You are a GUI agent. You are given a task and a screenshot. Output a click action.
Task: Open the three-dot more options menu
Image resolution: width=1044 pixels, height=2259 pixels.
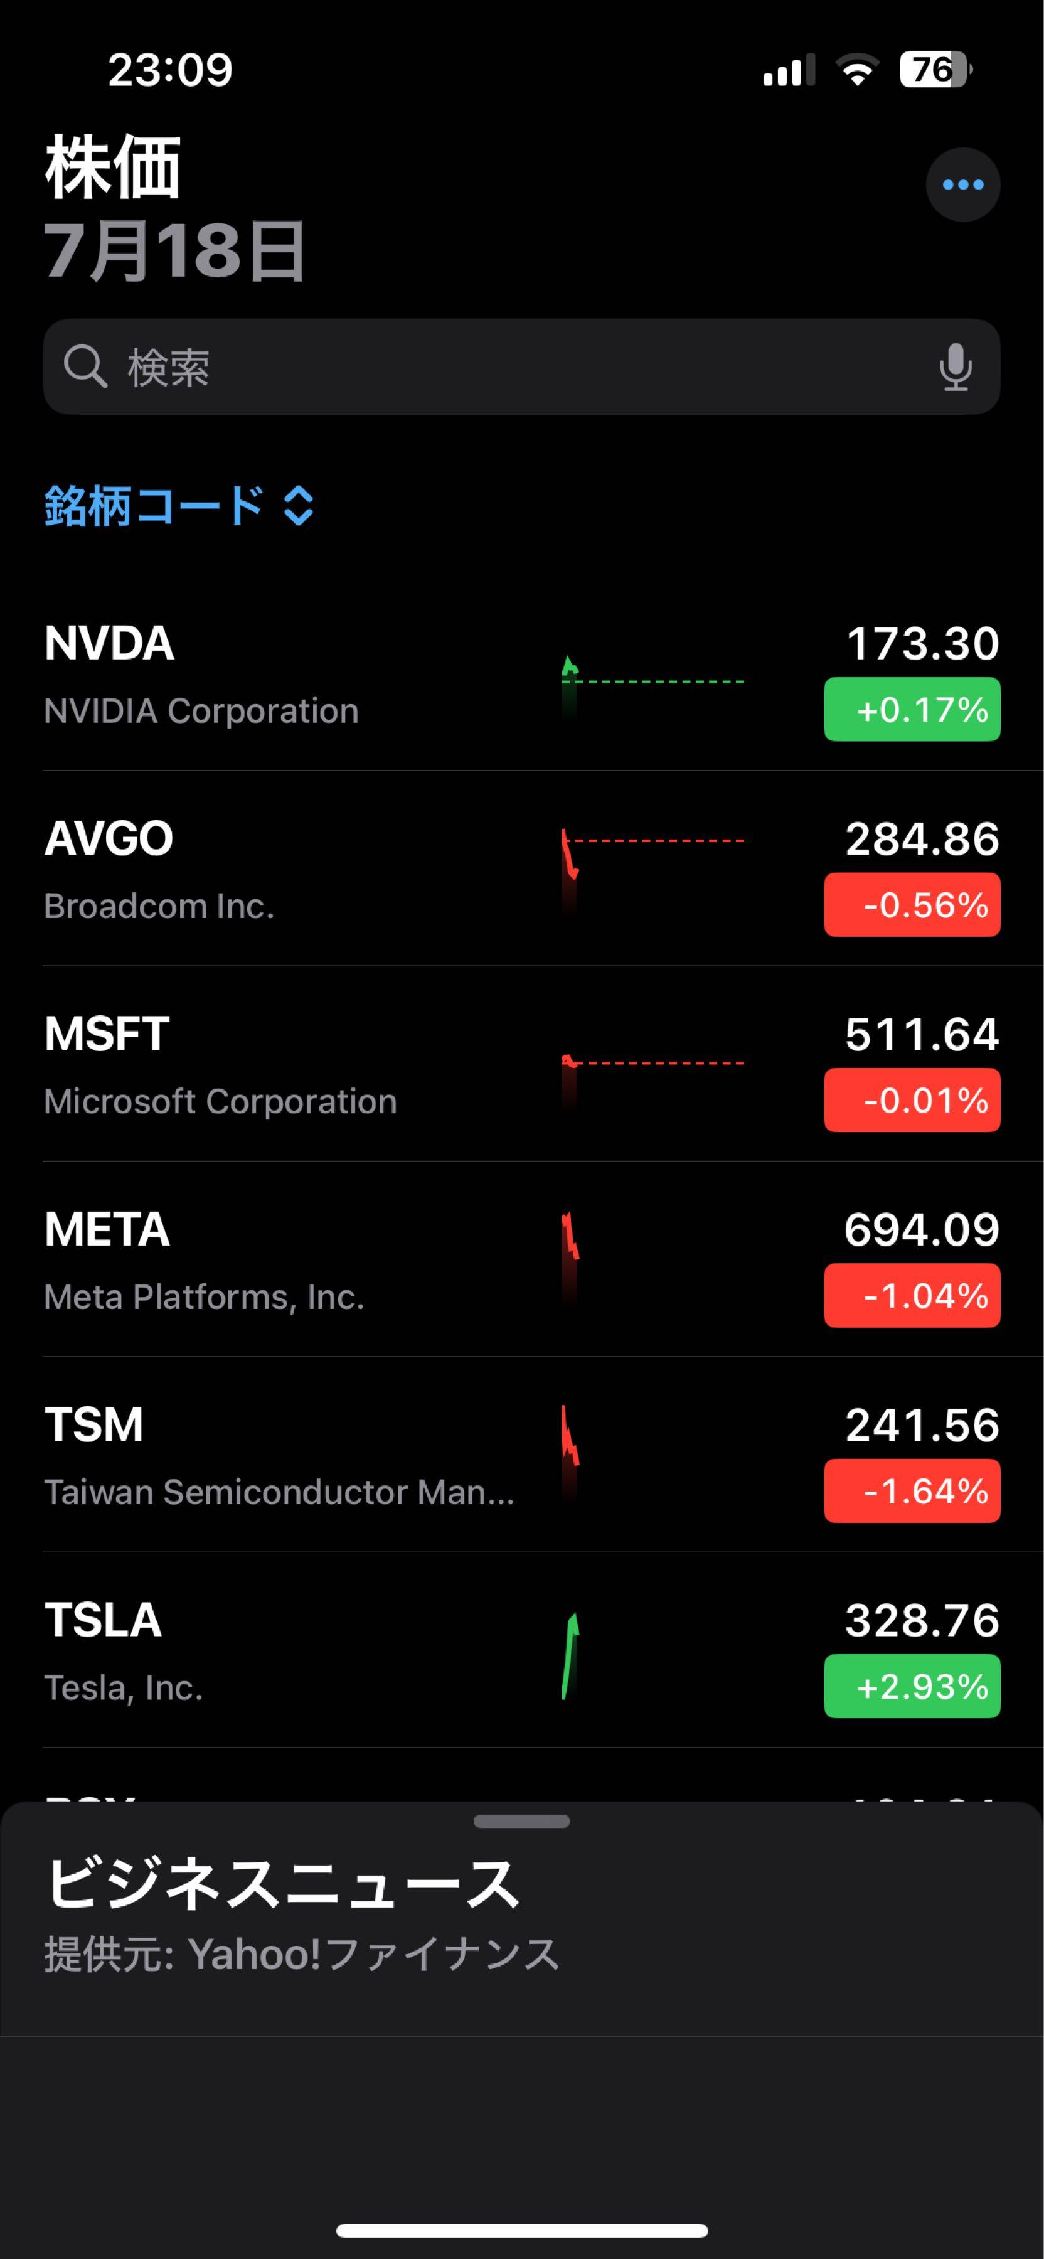coord(962,185)
